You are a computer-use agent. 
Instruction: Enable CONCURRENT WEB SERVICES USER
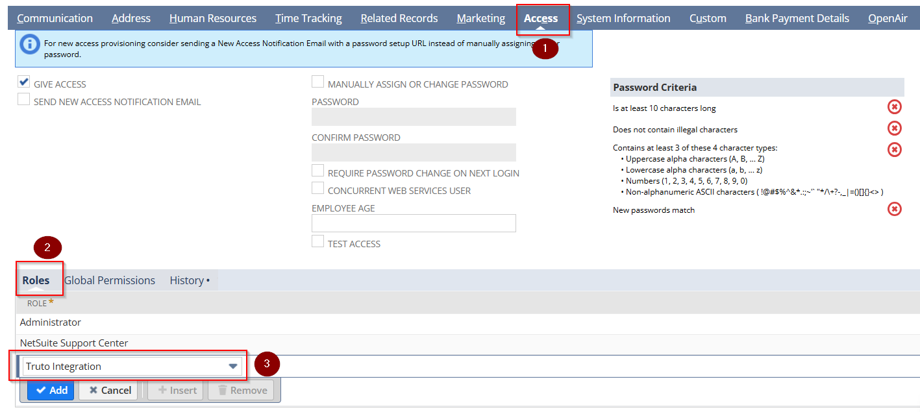click(317, 188)
